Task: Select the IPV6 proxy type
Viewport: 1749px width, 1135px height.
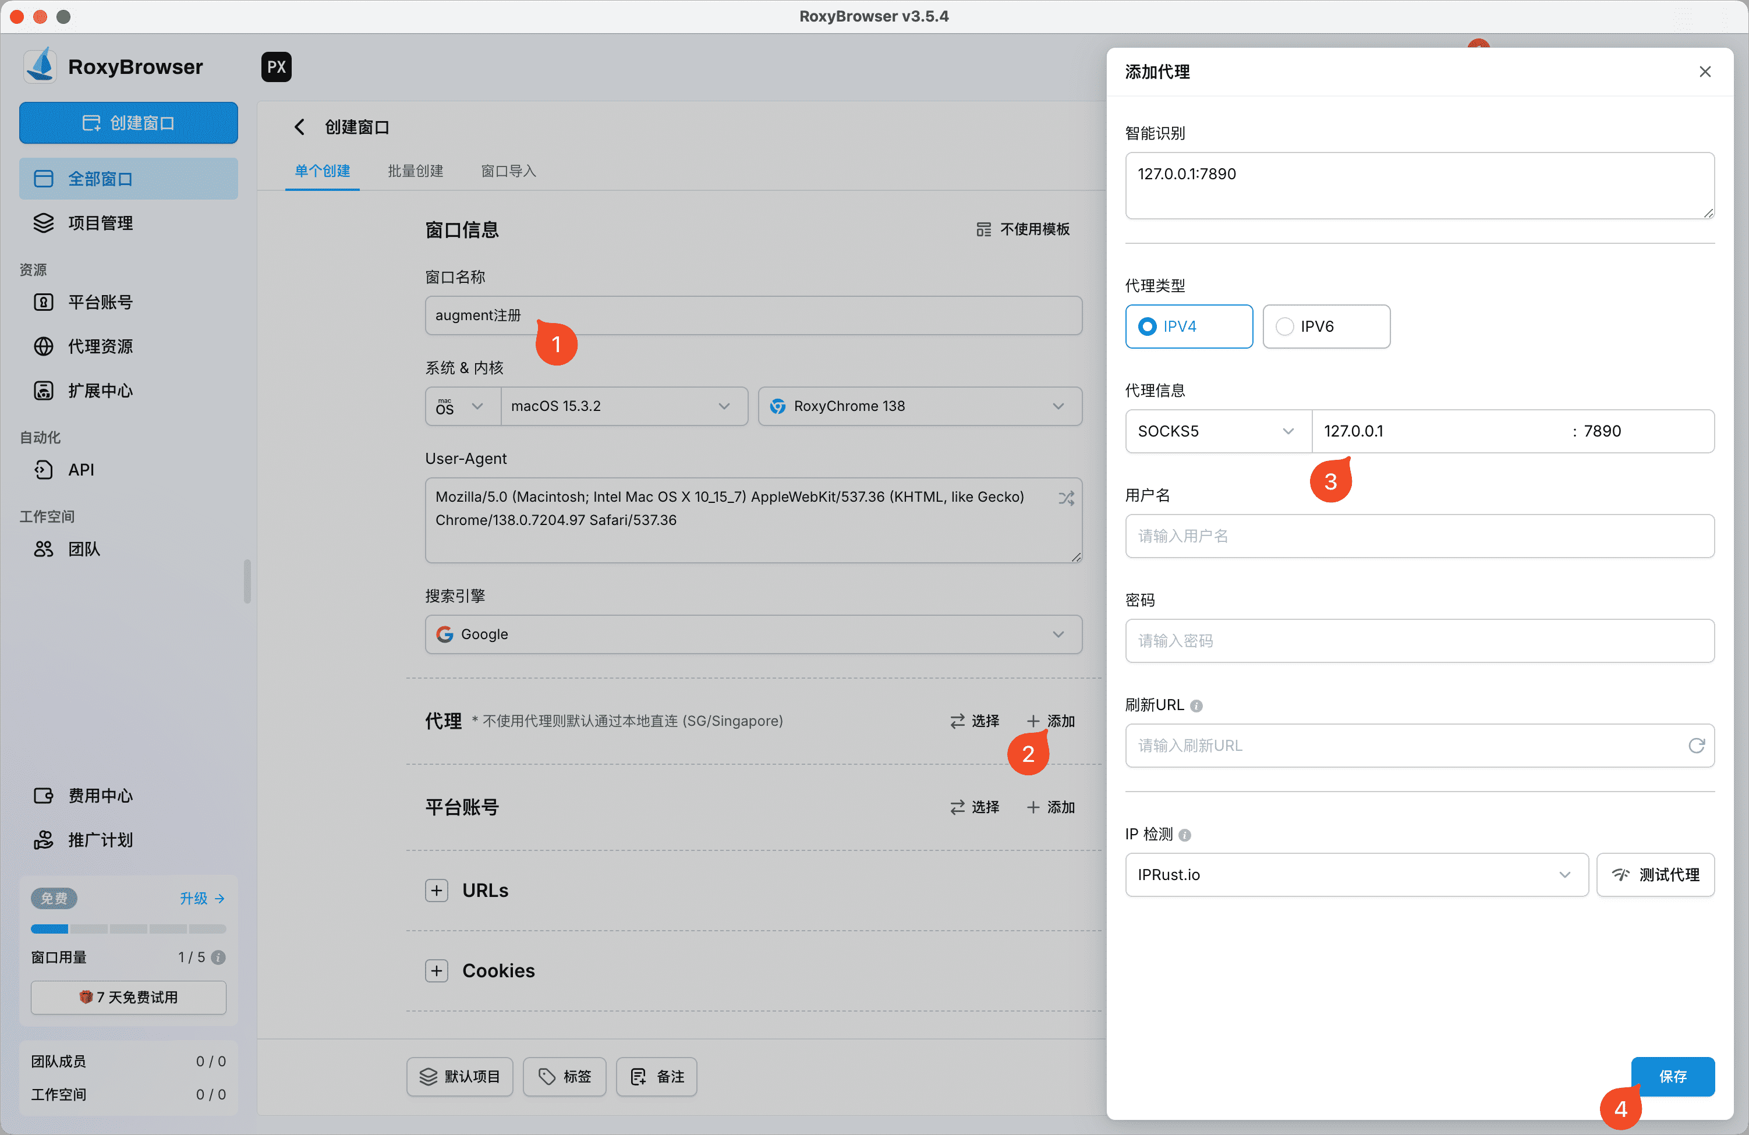Action: (1325, 326)
